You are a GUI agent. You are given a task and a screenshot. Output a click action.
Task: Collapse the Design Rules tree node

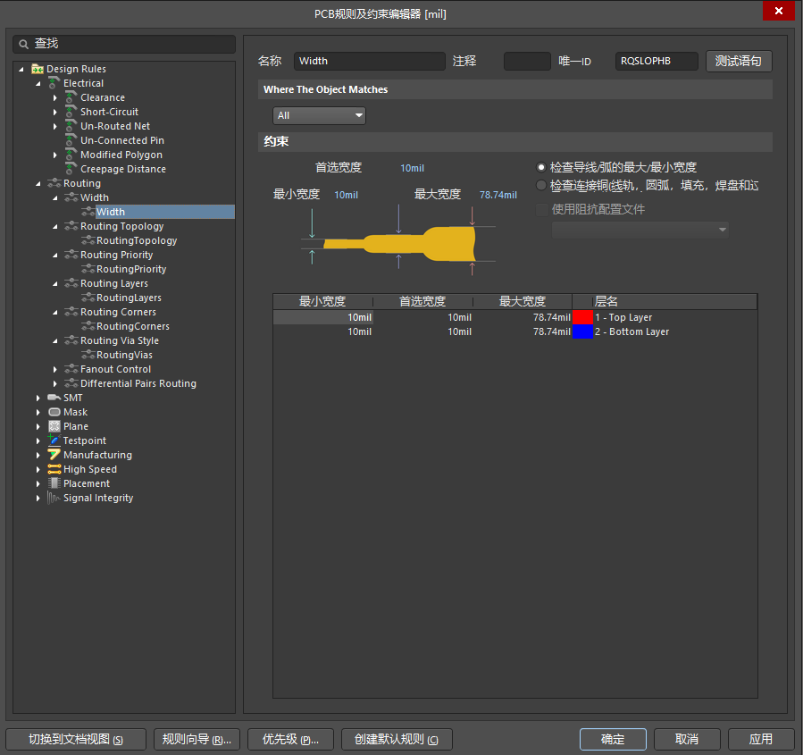tap(21, 69)
